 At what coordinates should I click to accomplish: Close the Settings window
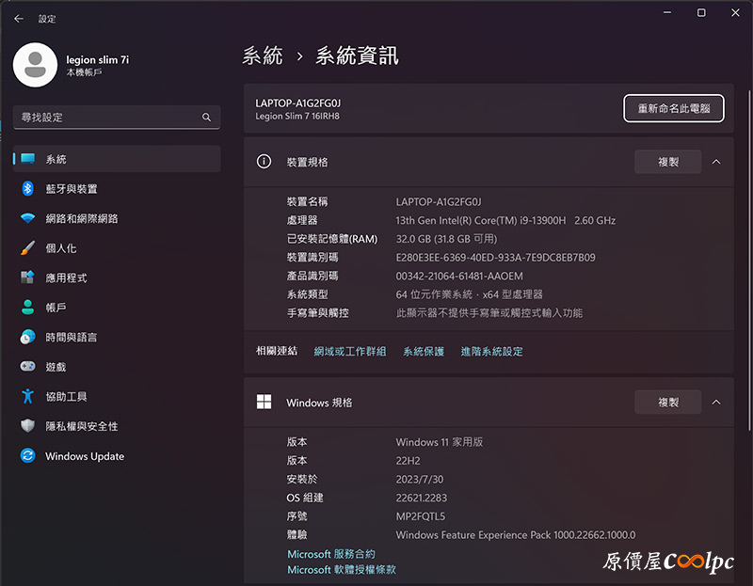tap(735, 12)
